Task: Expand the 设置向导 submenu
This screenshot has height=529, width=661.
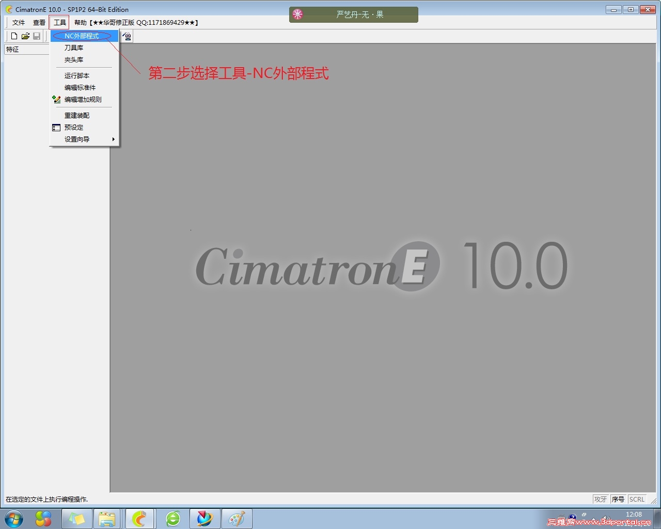Action: (85, 139)
